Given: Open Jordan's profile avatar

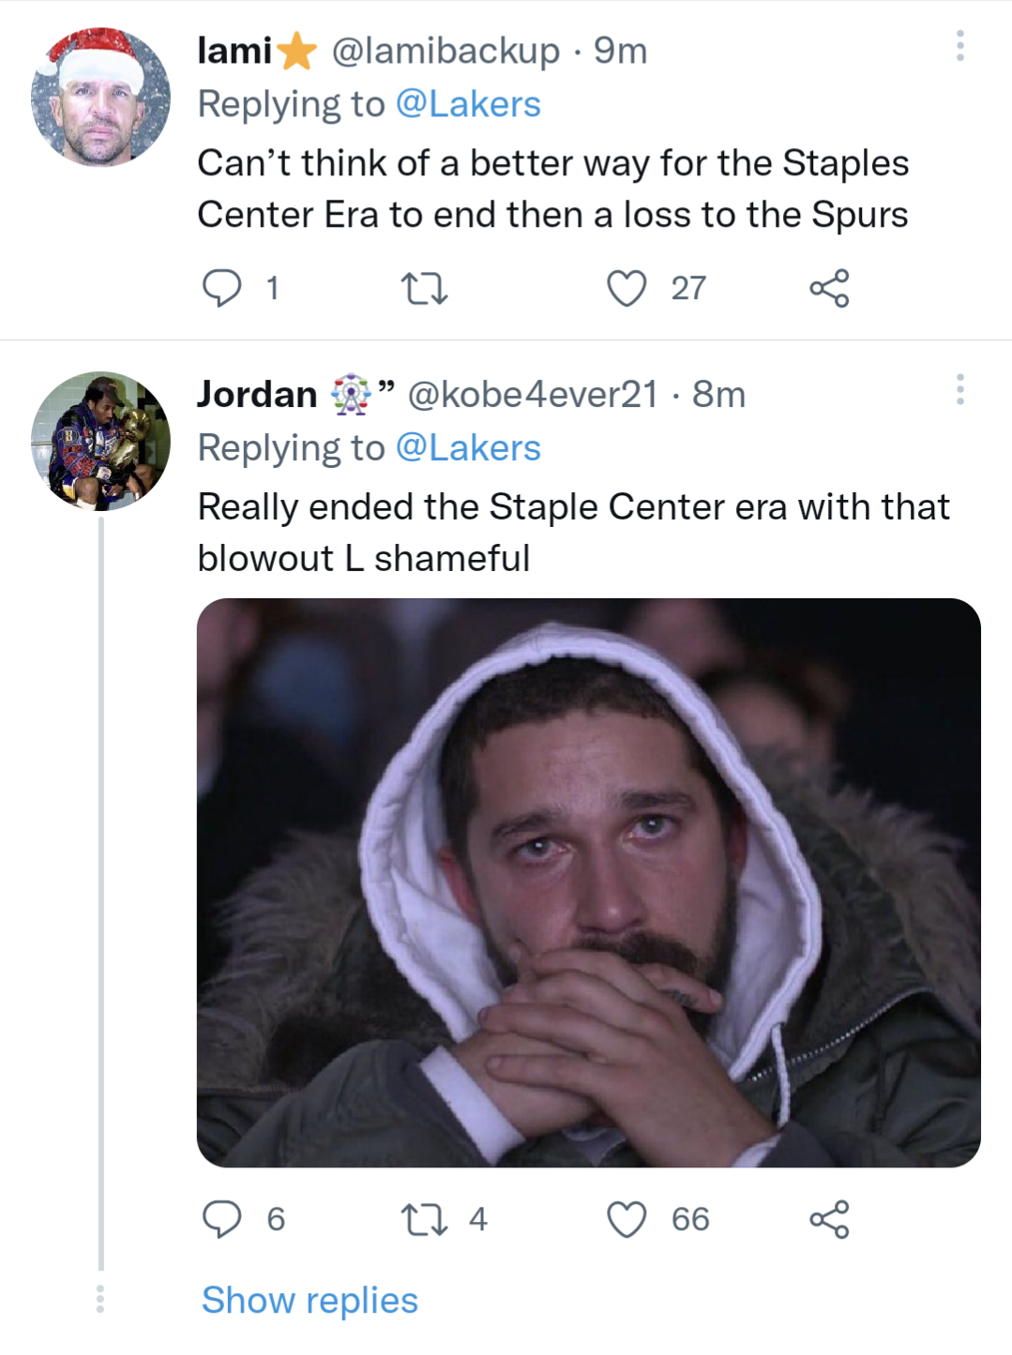Looking at the screenshot, I should pos(100,441).
